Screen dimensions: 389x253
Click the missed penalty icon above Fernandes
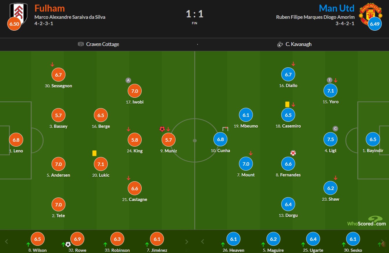click(293, 153)
